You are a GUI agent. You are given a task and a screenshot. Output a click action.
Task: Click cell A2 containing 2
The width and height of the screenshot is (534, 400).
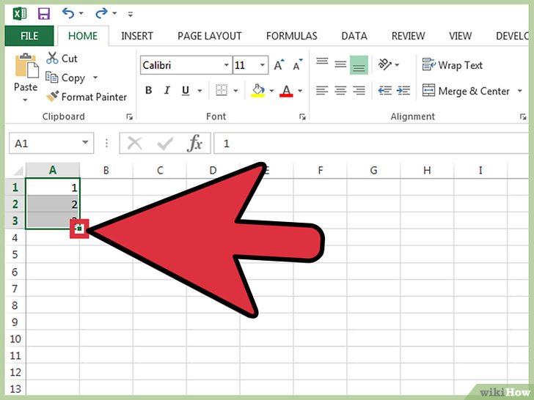tap(53, 204)
